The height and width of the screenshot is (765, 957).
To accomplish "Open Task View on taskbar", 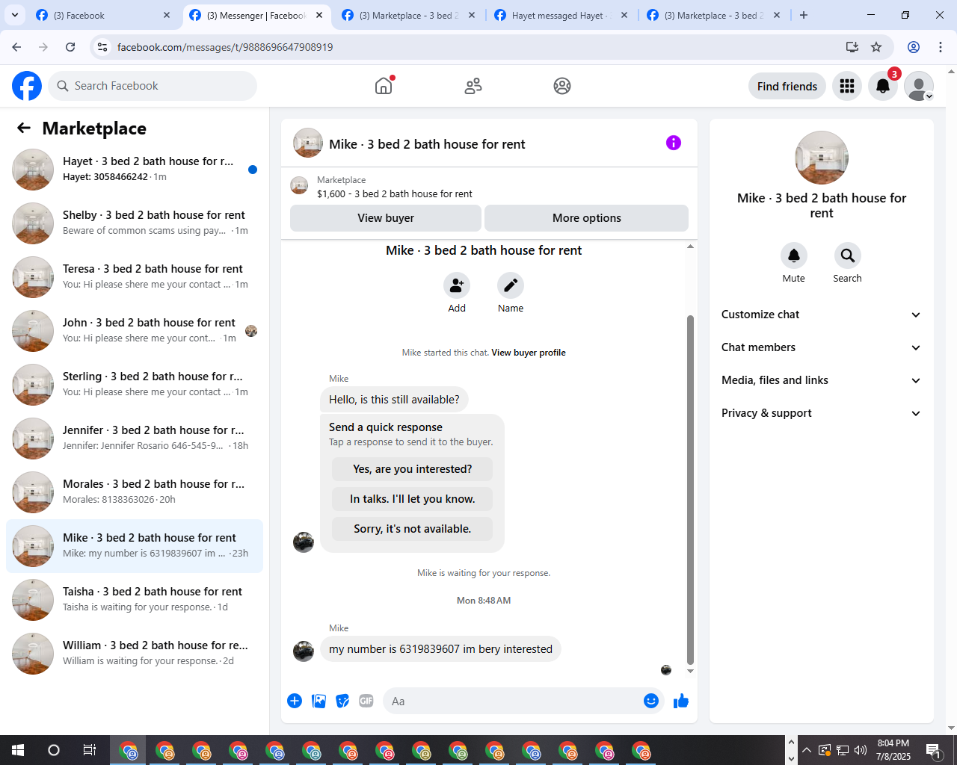I will [x=89, y=750].
